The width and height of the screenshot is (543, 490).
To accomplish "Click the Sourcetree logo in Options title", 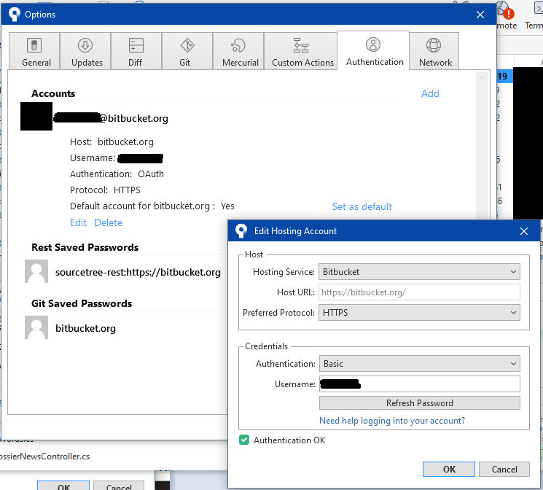I will click(14, 15).
